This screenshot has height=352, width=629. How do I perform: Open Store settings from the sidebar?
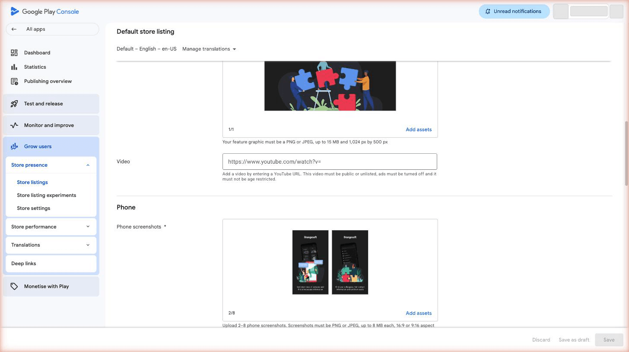pyautogui.click(x=33, y=208)
